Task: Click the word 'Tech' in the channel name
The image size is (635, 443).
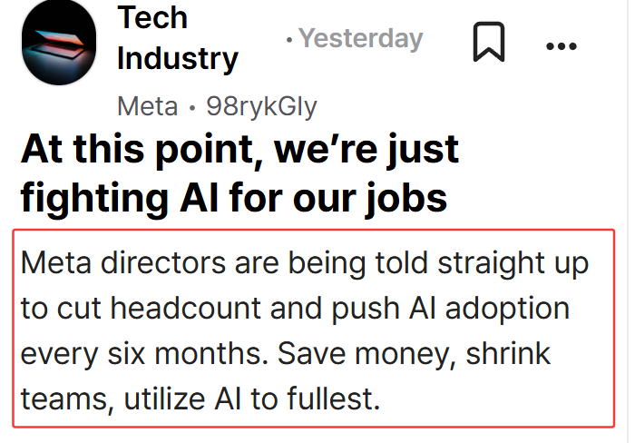Action: click(x=152, y=18)
